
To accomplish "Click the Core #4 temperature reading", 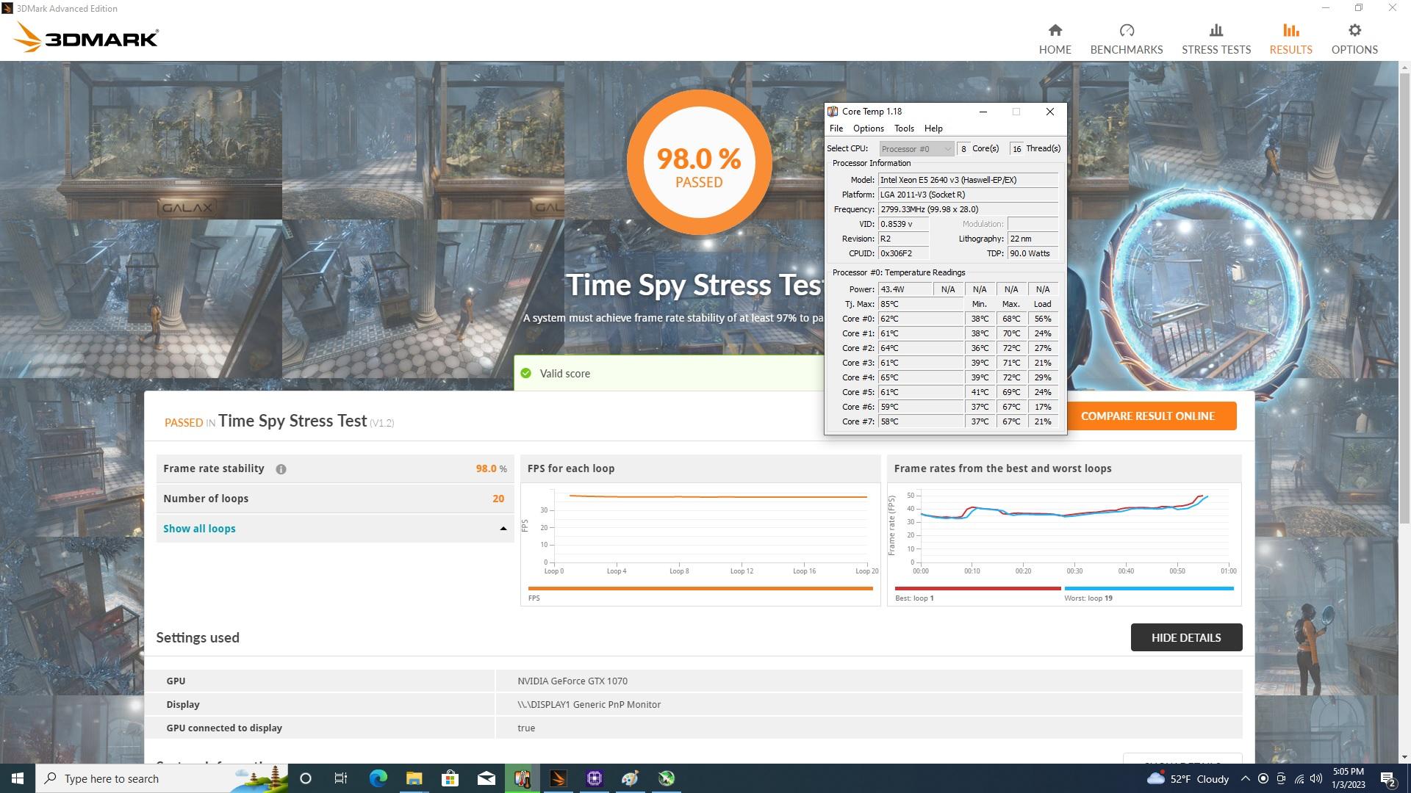I will [920, 377].
